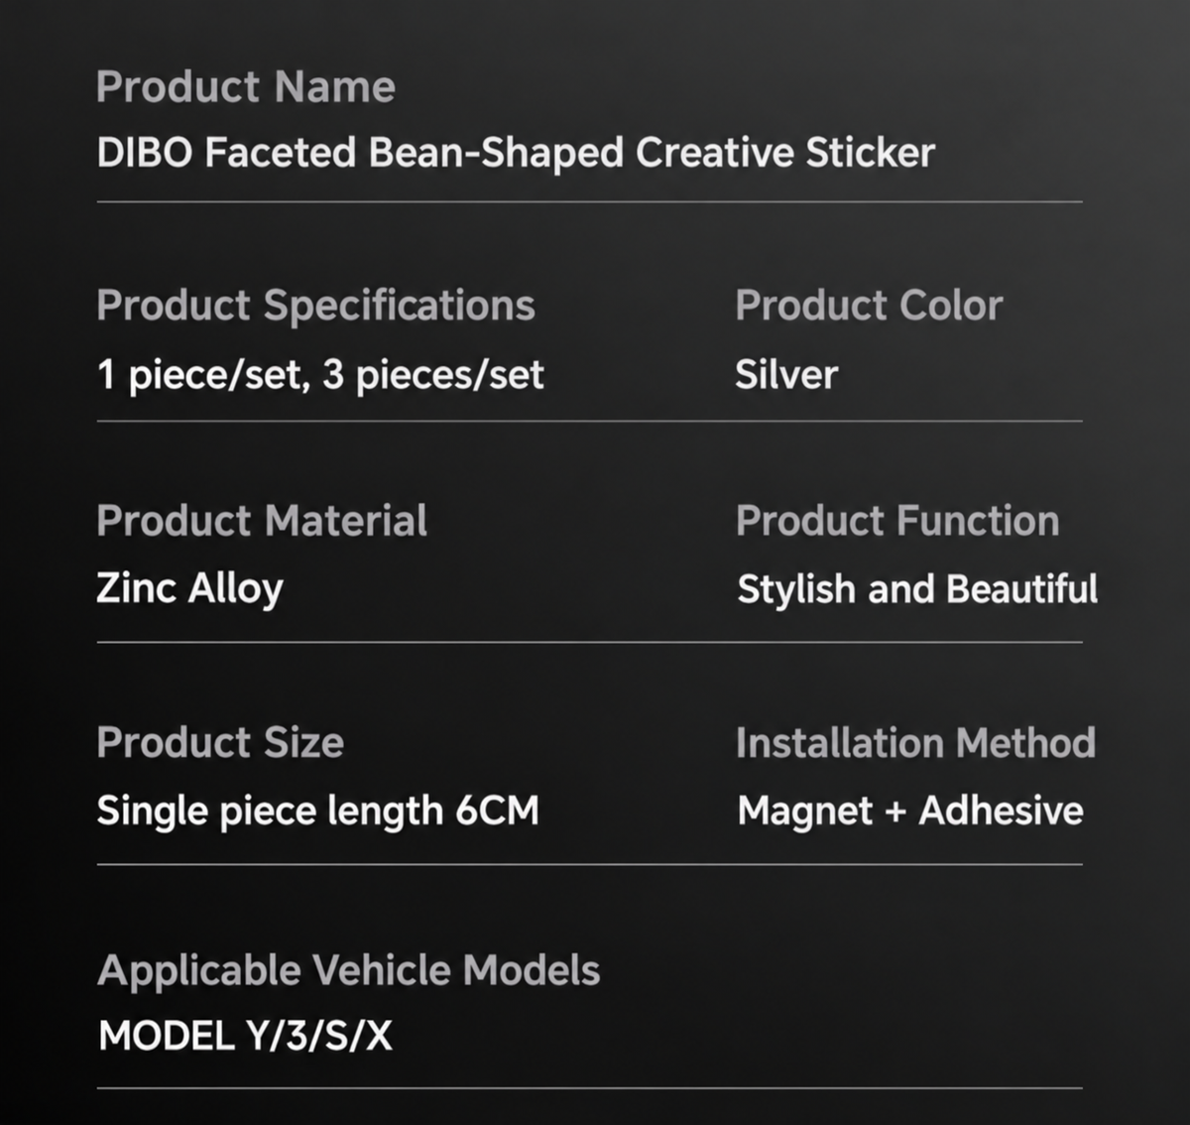Image resolution: width=1190 pixels, height=1125 pixels.
Task: Select the DIBO Faceted Bean-Shaped Creative Sticker text
Action: click(516, 153)
